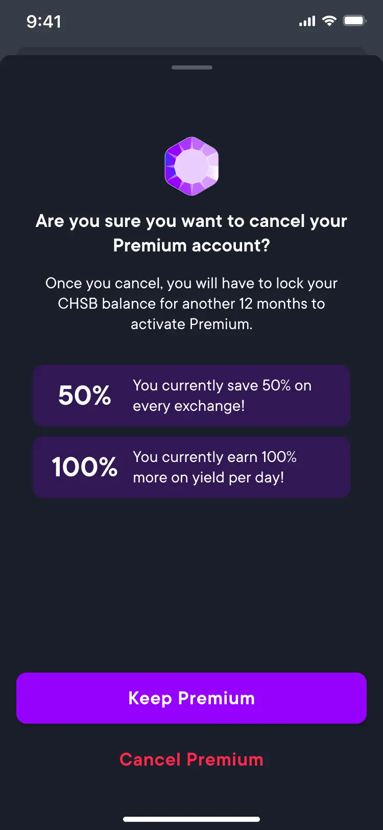Select the exchange savings info card
This screenshot has width=383, height=830.
tap(192, 396)
